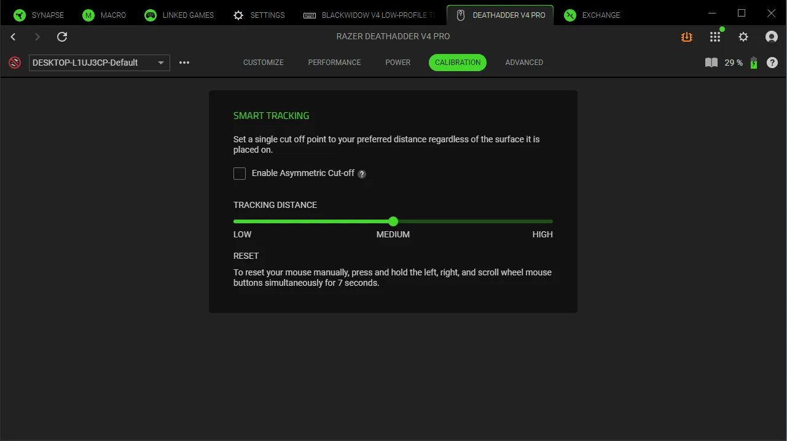Click the Exchange X icon
Screen dimensions: 787x441
click(x=570, y=15)
